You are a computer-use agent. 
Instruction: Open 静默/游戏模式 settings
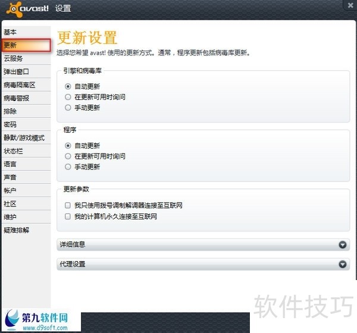pos(25,137)
